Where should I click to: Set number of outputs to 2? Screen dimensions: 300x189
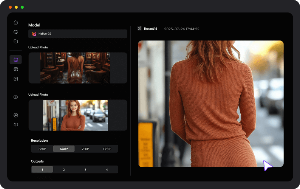pos(64,170)
